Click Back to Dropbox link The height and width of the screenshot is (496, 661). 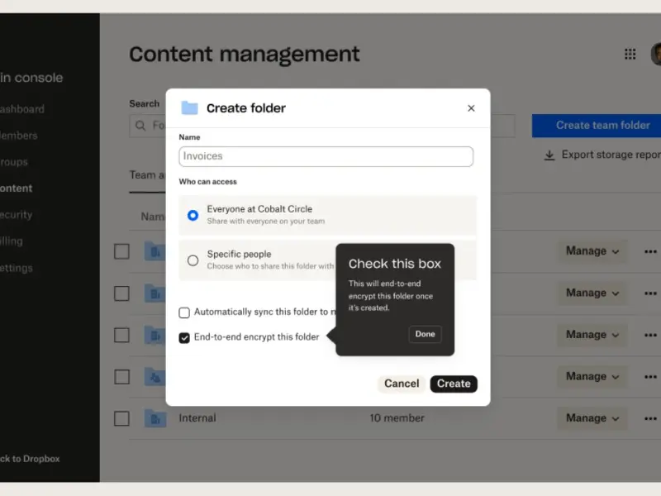pos(30,459)
